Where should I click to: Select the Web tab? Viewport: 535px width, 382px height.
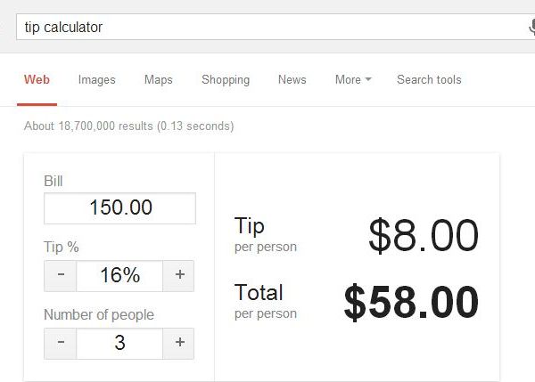[x=37, y=79]
